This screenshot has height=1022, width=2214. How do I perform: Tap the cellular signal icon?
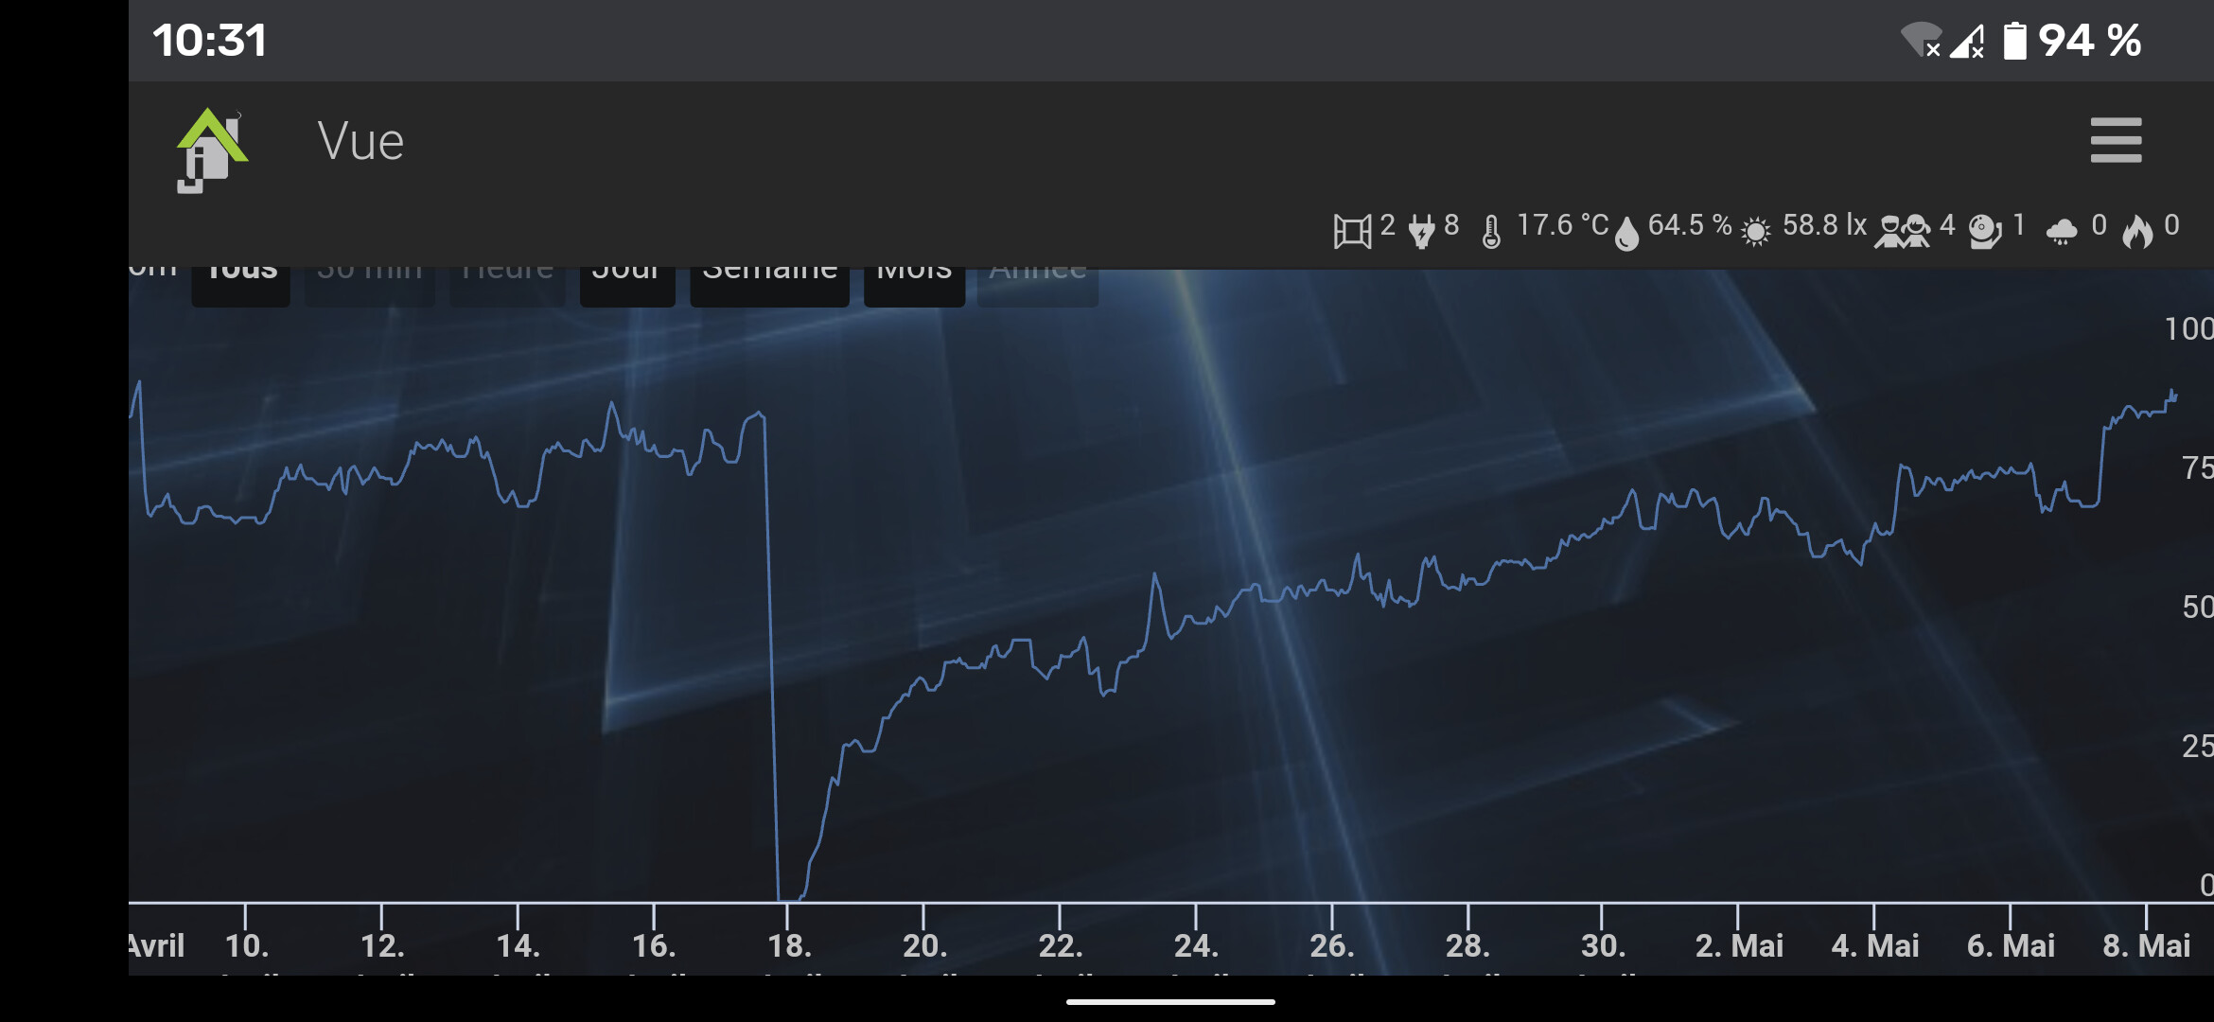[x=1968, y=41]
